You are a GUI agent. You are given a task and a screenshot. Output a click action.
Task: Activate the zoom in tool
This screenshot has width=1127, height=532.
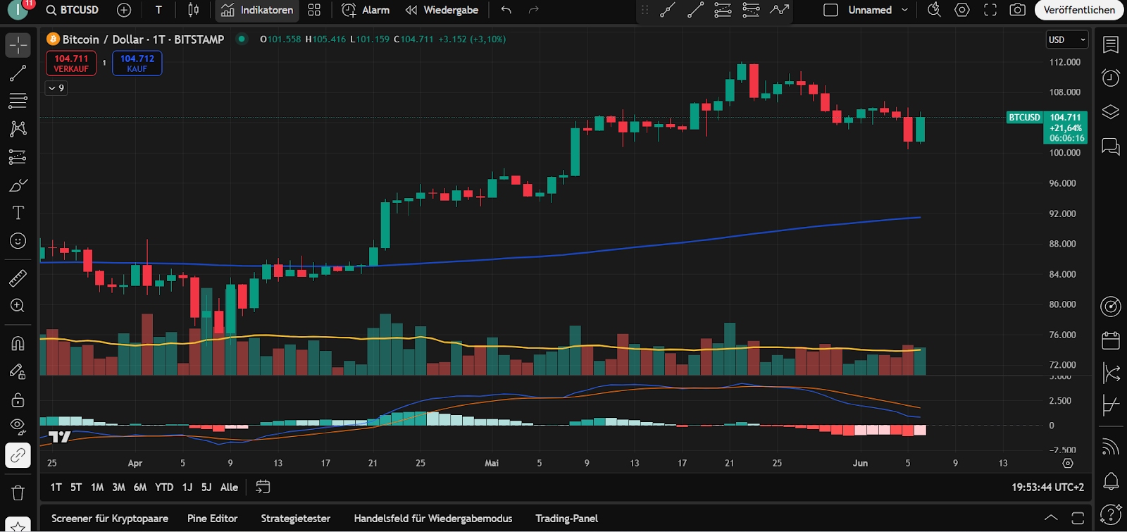coord(18,306)
